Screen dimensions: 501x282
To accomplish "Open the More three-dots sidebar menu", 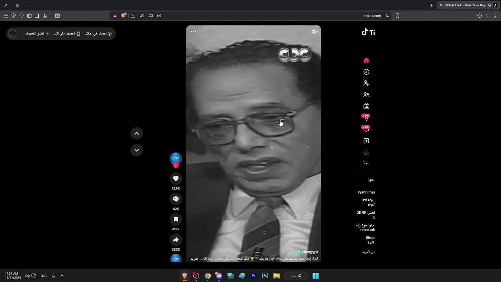I will click(x=366, y=163).
